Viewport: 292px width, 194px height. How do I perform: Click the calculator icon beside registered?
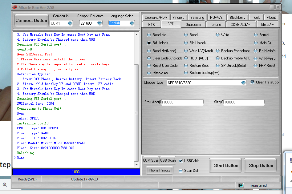coord(241,185)
